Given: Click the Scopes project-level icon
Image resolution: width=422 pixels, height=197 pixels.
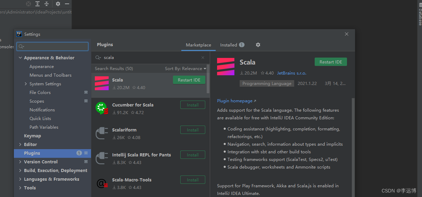Looking at the screenshot, I should point(86,101).
